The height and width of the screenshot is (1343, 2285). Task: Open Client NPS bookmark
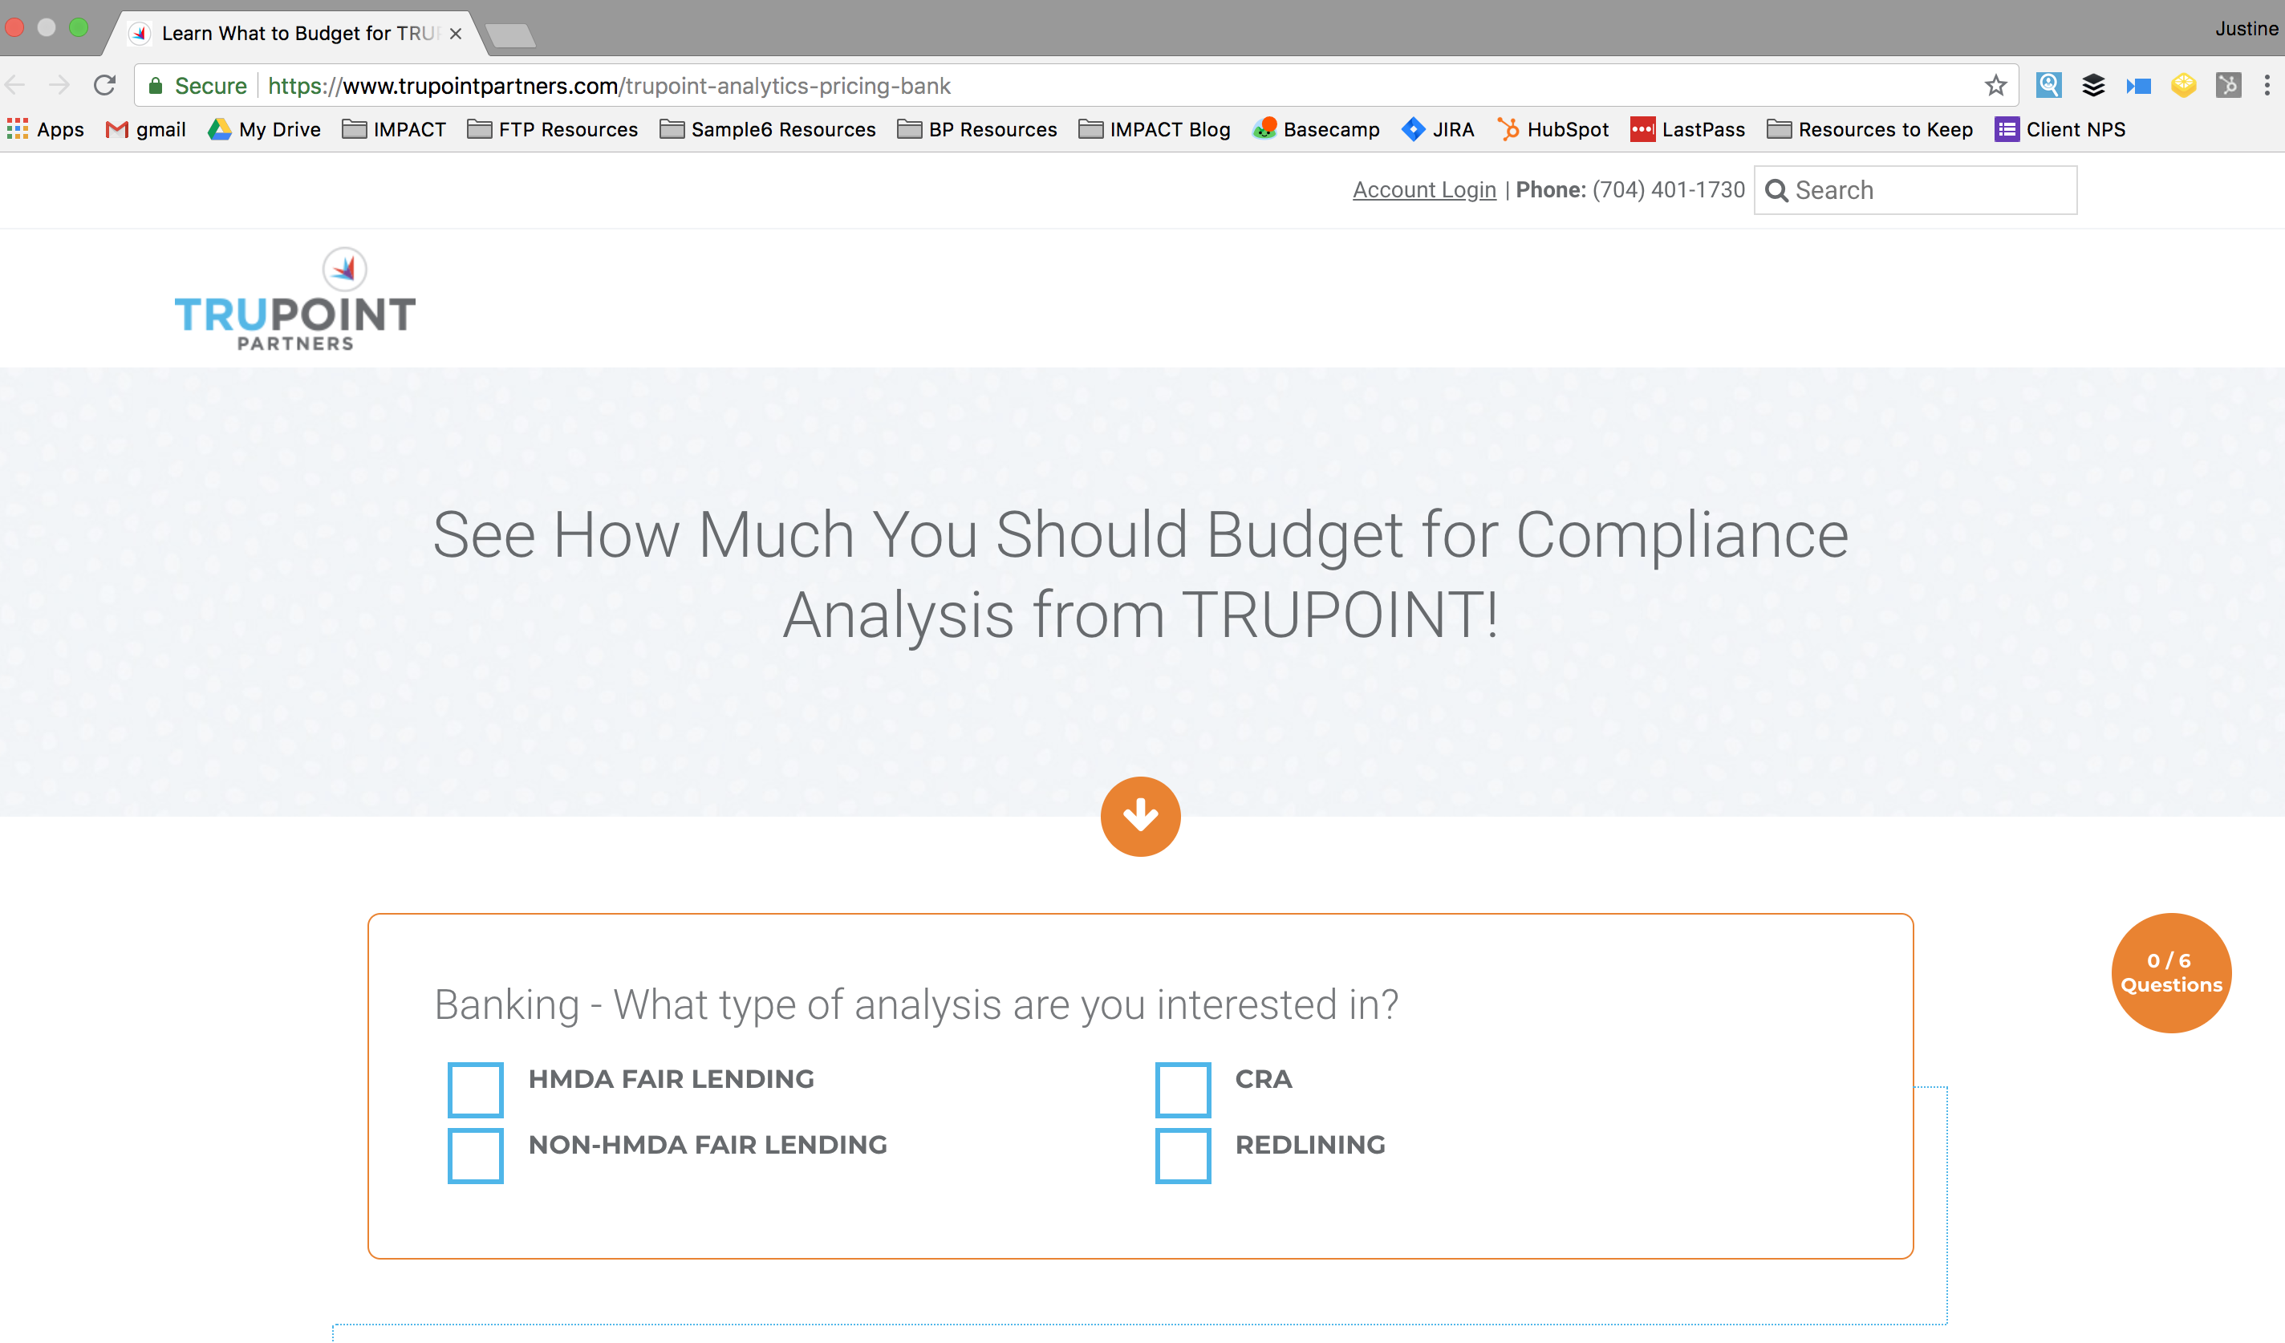(x=2060, y=130)
